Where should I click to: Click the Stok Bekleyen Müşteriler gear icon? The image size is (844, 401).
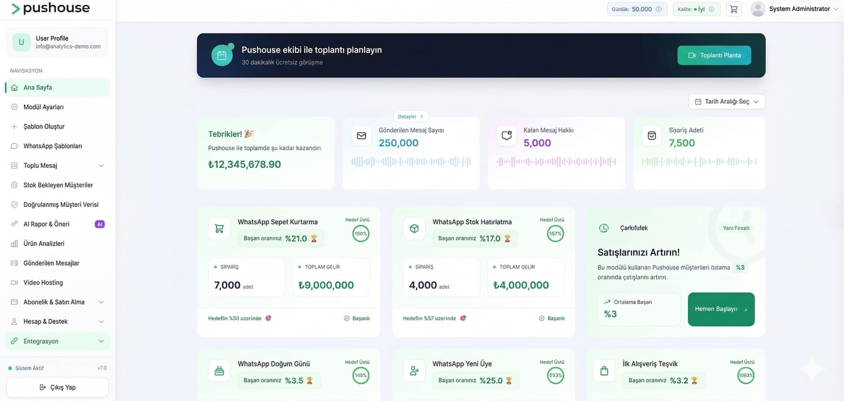coord(15,185)
